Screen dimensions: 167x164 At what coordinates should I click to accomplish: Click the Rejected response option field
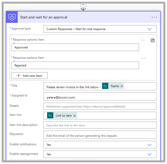(x=75, y=65)
